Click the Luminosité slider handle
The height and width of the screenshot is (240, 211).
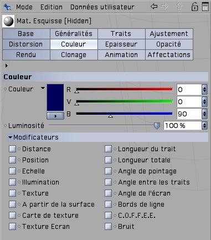pos(157,126)
